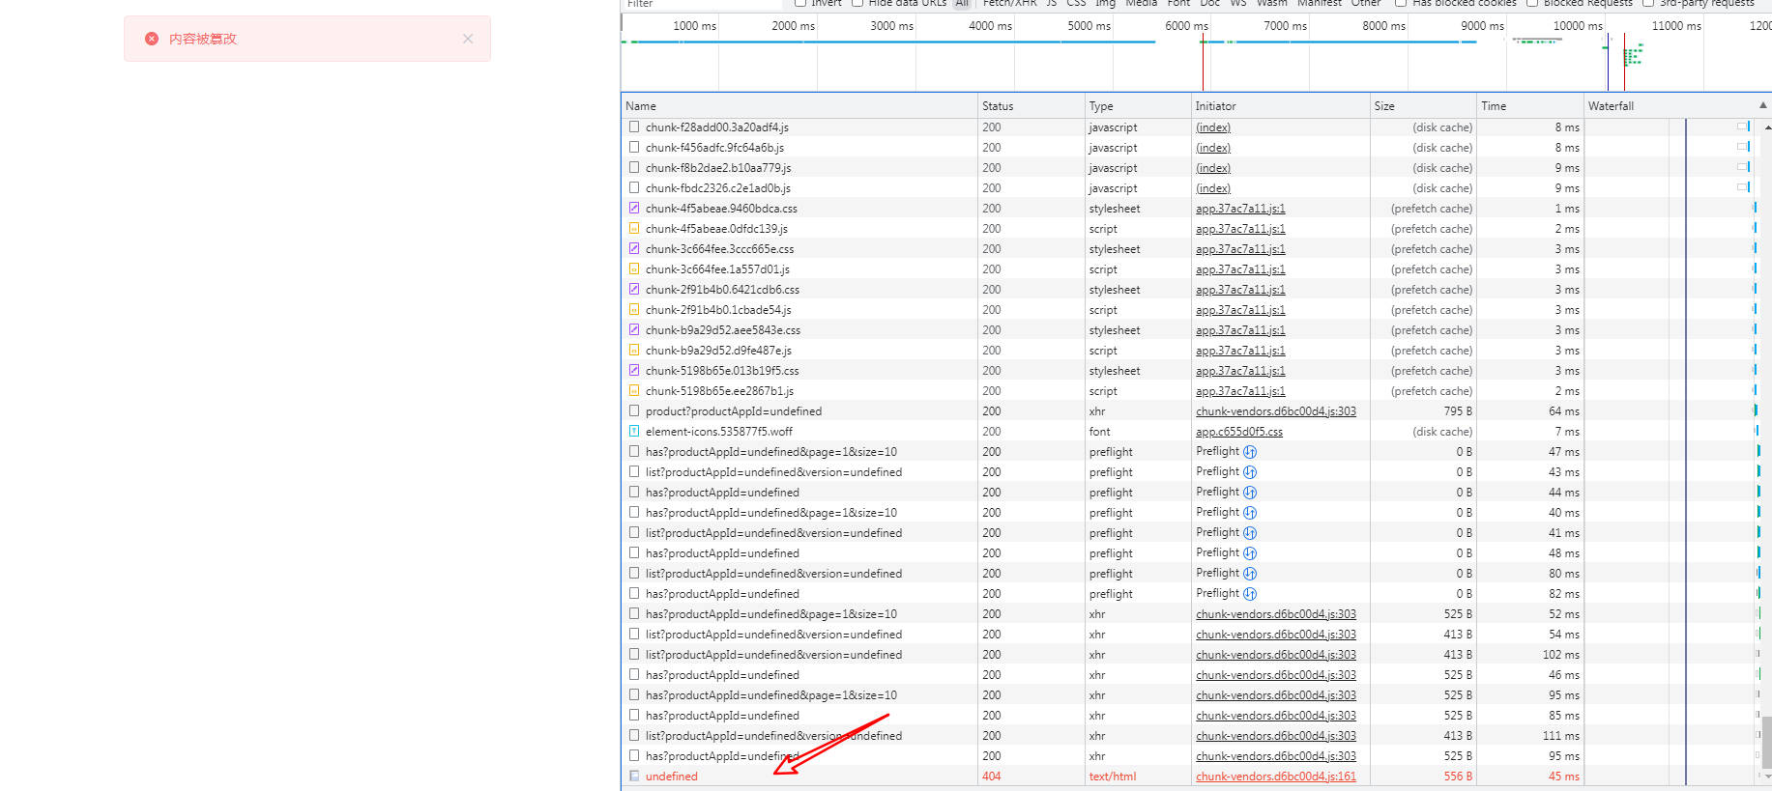This screenshot has width=1772, height=791.
Task: Show only Doc requests
Action: point(1209,3)
